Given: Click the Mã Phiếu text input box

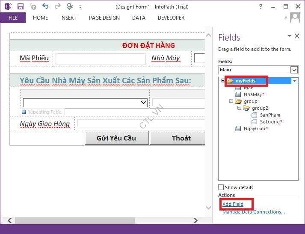Looking at the screenshot, I should 101,58.
